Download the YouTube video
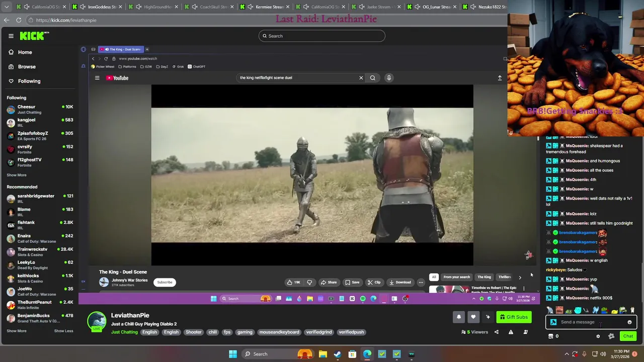644x362 pixels. (400, 282)
